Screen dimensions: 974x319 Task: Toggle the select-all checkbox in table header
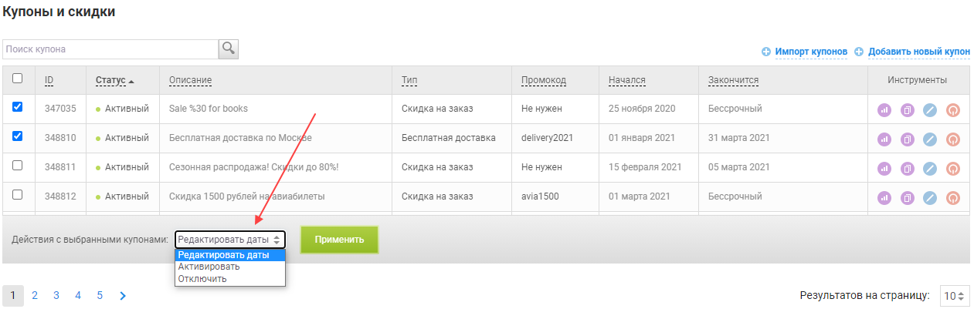[x=18, y=78]
